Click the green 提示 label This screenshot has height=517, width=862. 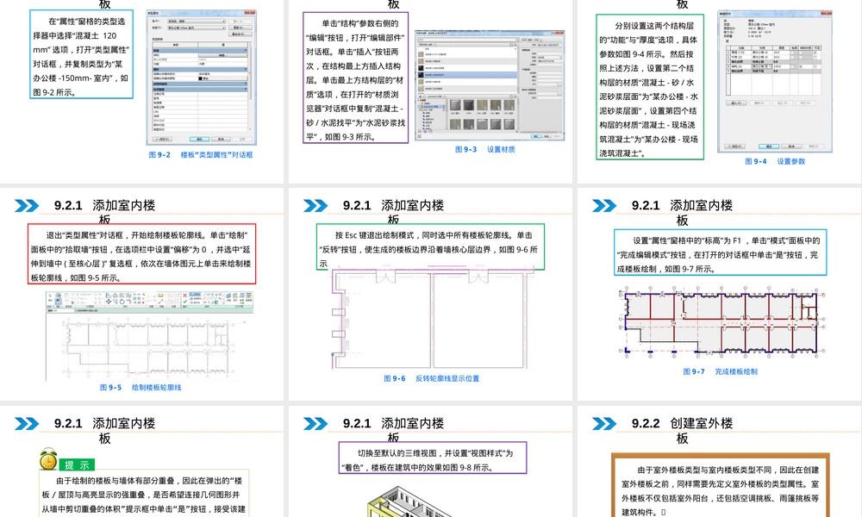click(x=77, y=464)
